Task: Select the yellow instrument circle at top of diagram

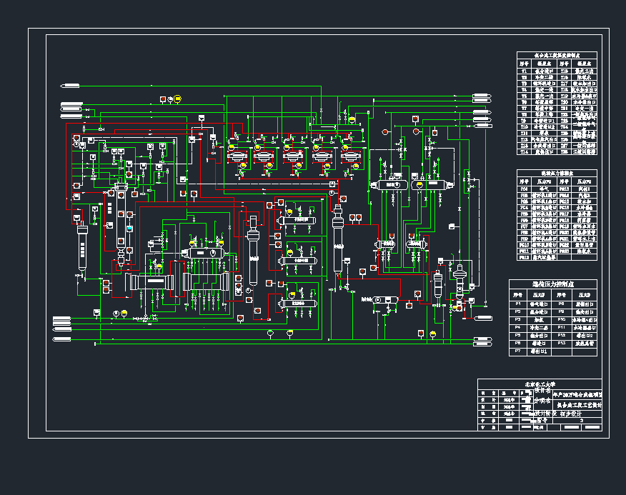Action: coord(177,98)
